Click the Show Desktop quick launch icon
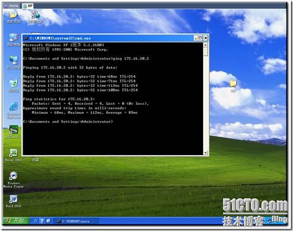Viewport: 293px width, 231px height. [42, 221]
